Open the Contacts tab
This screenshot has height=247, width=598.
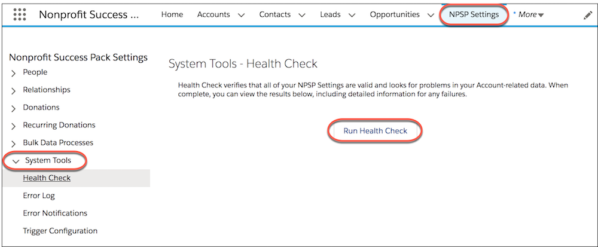coord(275,14)
